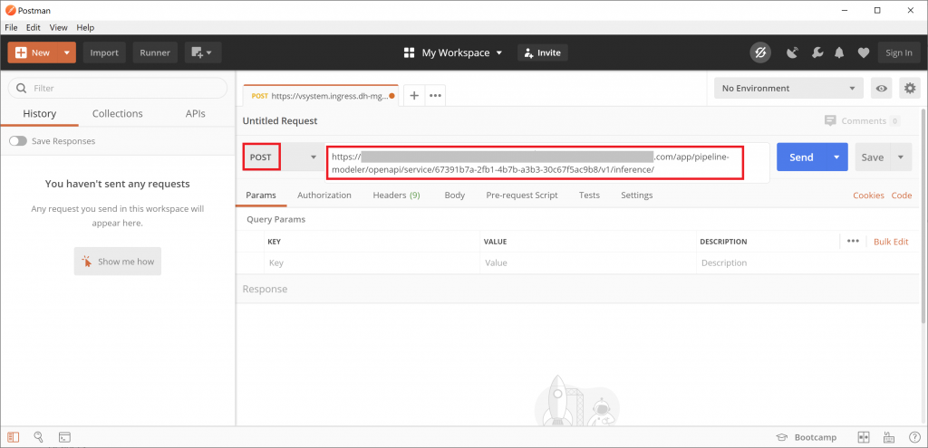The width and height of the screenshot is (928, 448).
Task: Click the Key cell in query params
Action: (x=372, y=263)
